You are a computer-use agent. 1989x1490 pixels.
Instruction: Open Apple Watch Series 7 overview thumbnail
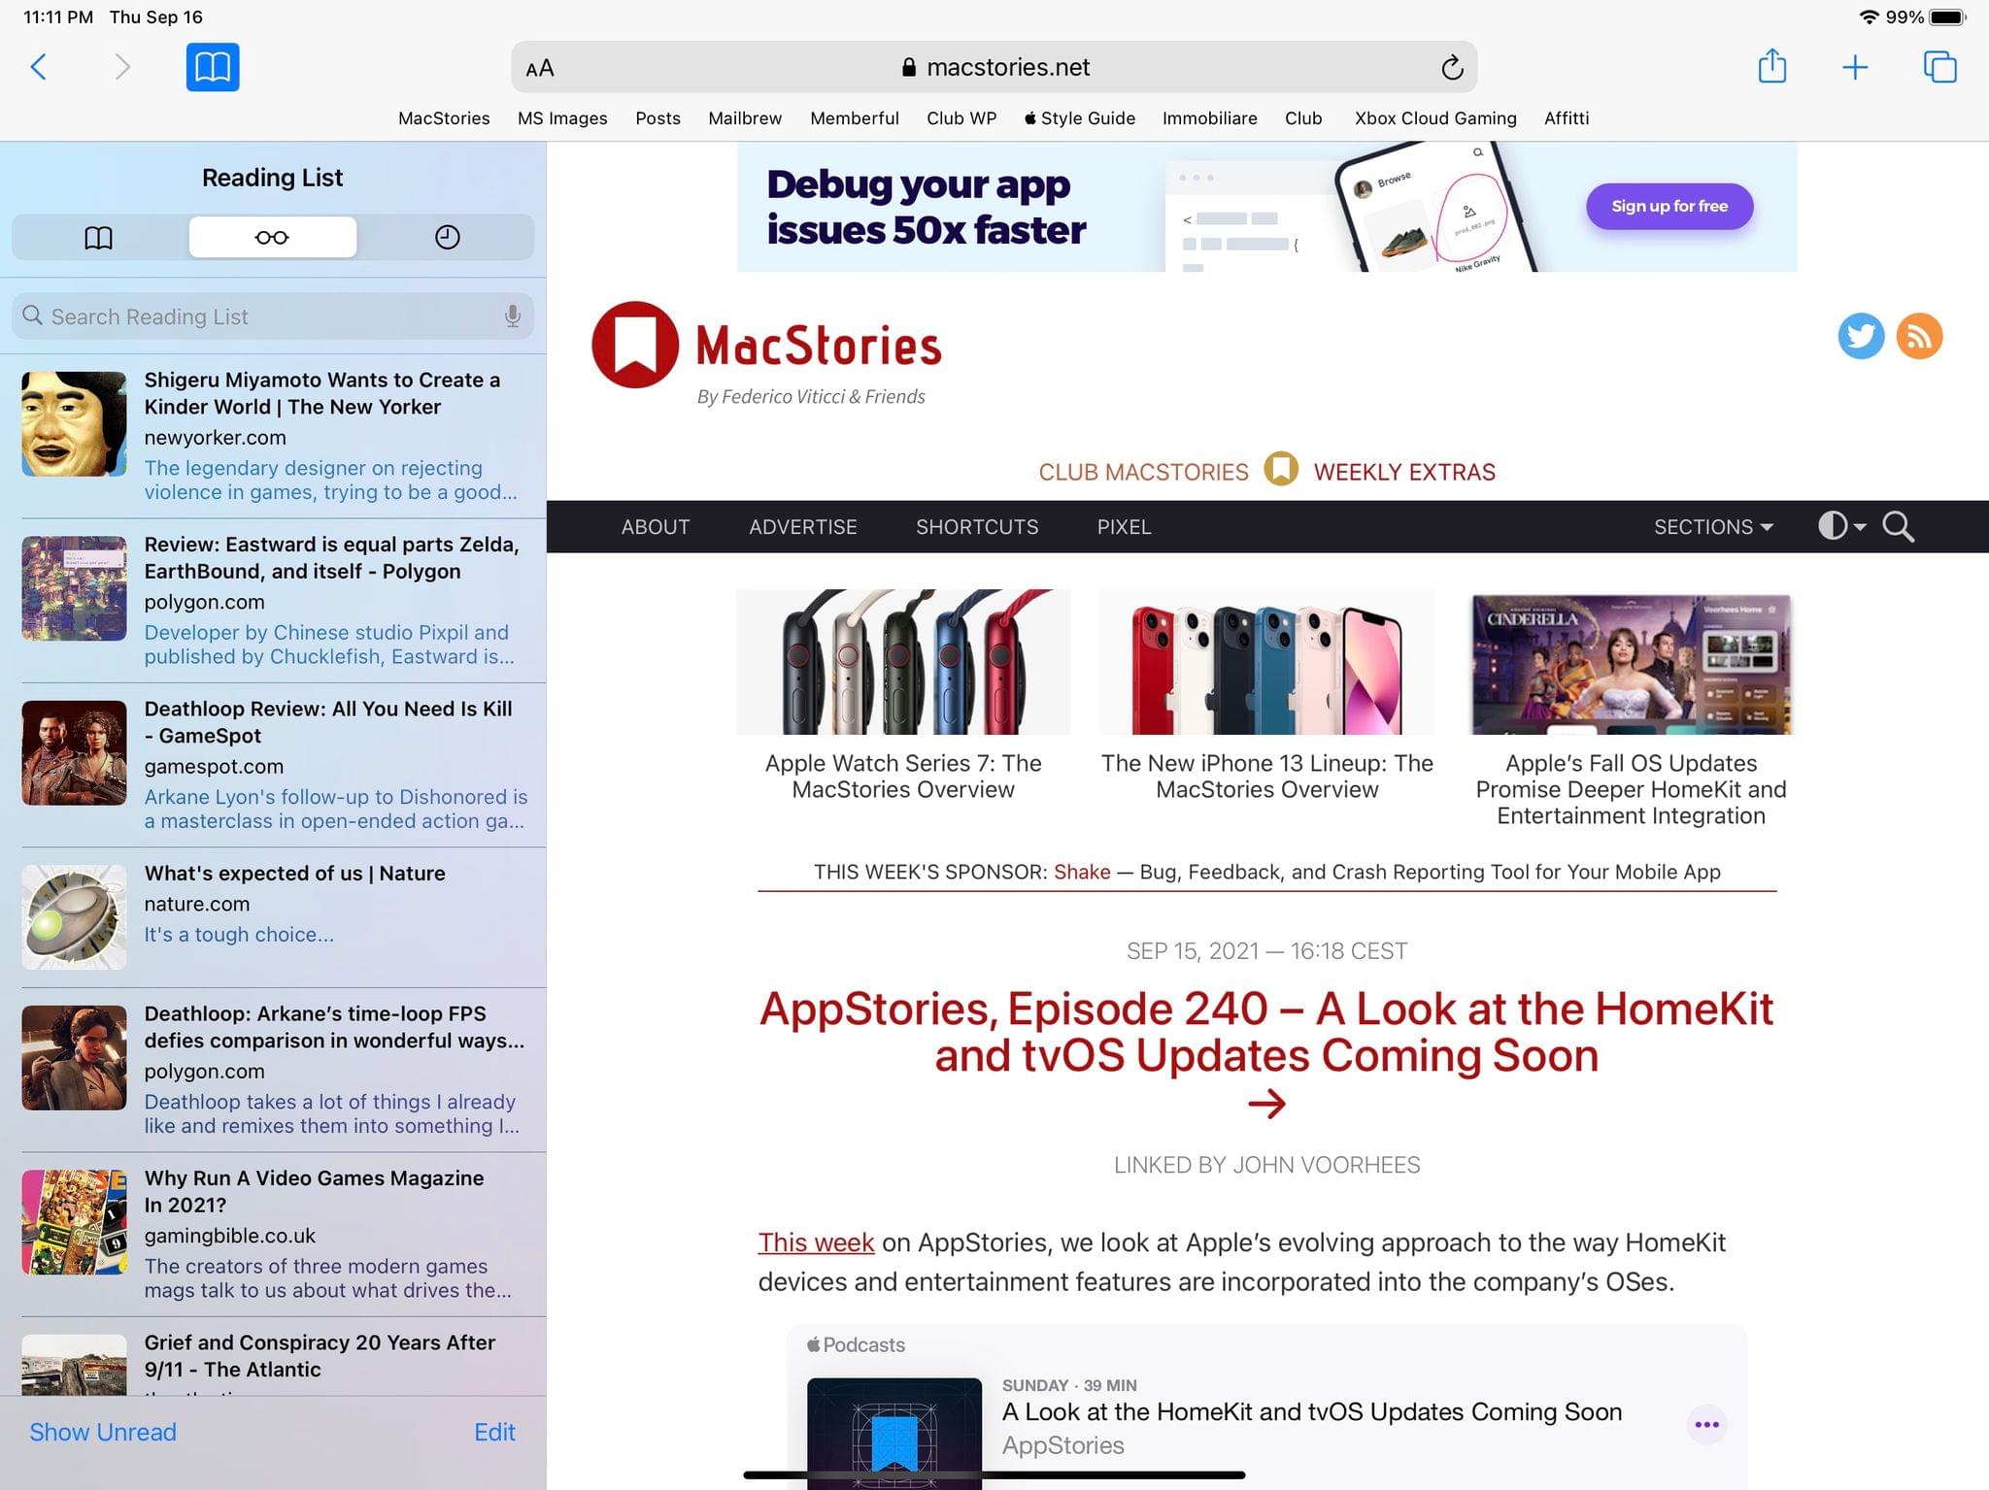[x=903, y=662]
